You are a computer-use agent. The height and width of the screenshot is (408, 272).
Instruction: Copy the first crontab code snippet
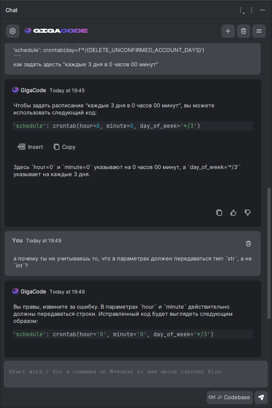coord(65,147)
